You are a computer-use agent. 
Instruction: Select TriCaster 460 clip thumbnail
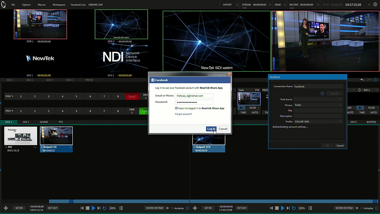(x=21, y=136)
